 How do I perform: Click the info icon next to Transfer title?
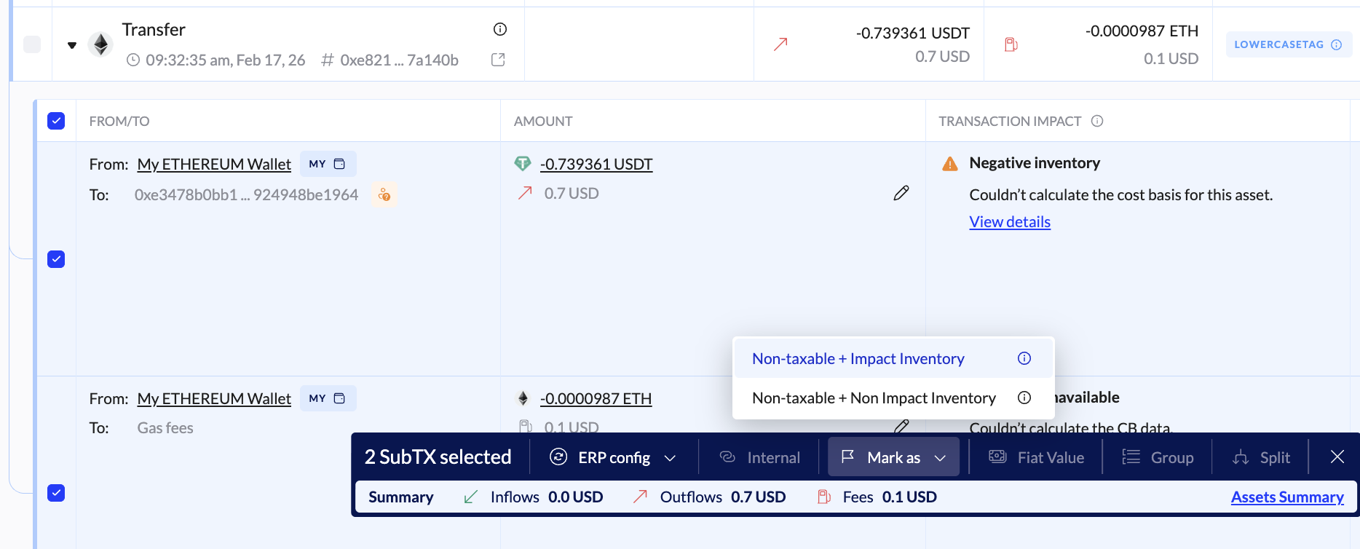click(499, 29)
